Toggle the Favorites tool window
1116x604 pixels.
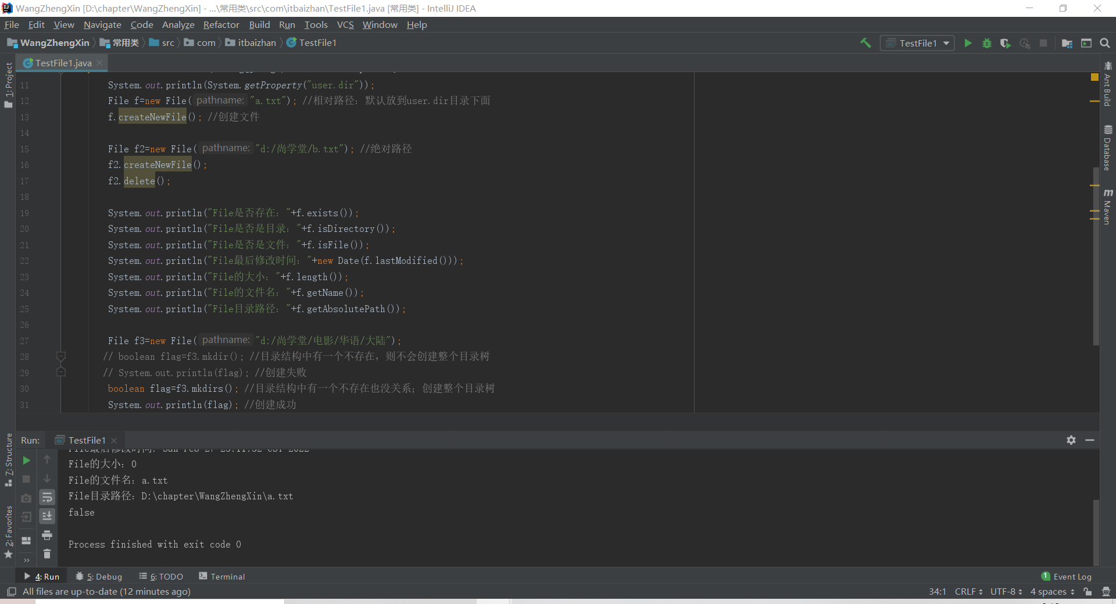[x=8, y=532]
